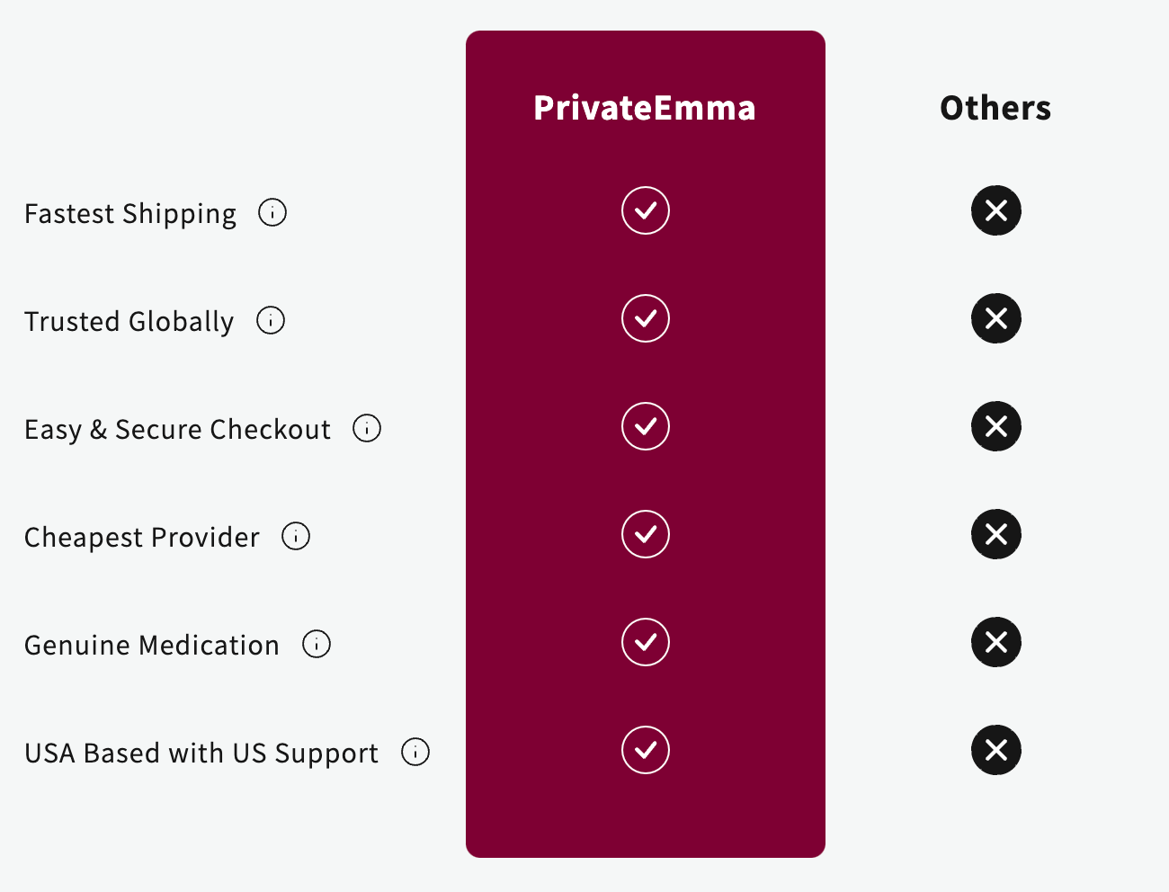The image size is (1169, 892).
Task: Click Others X icon for Cheapest Provider
Action: coord(996,534)
